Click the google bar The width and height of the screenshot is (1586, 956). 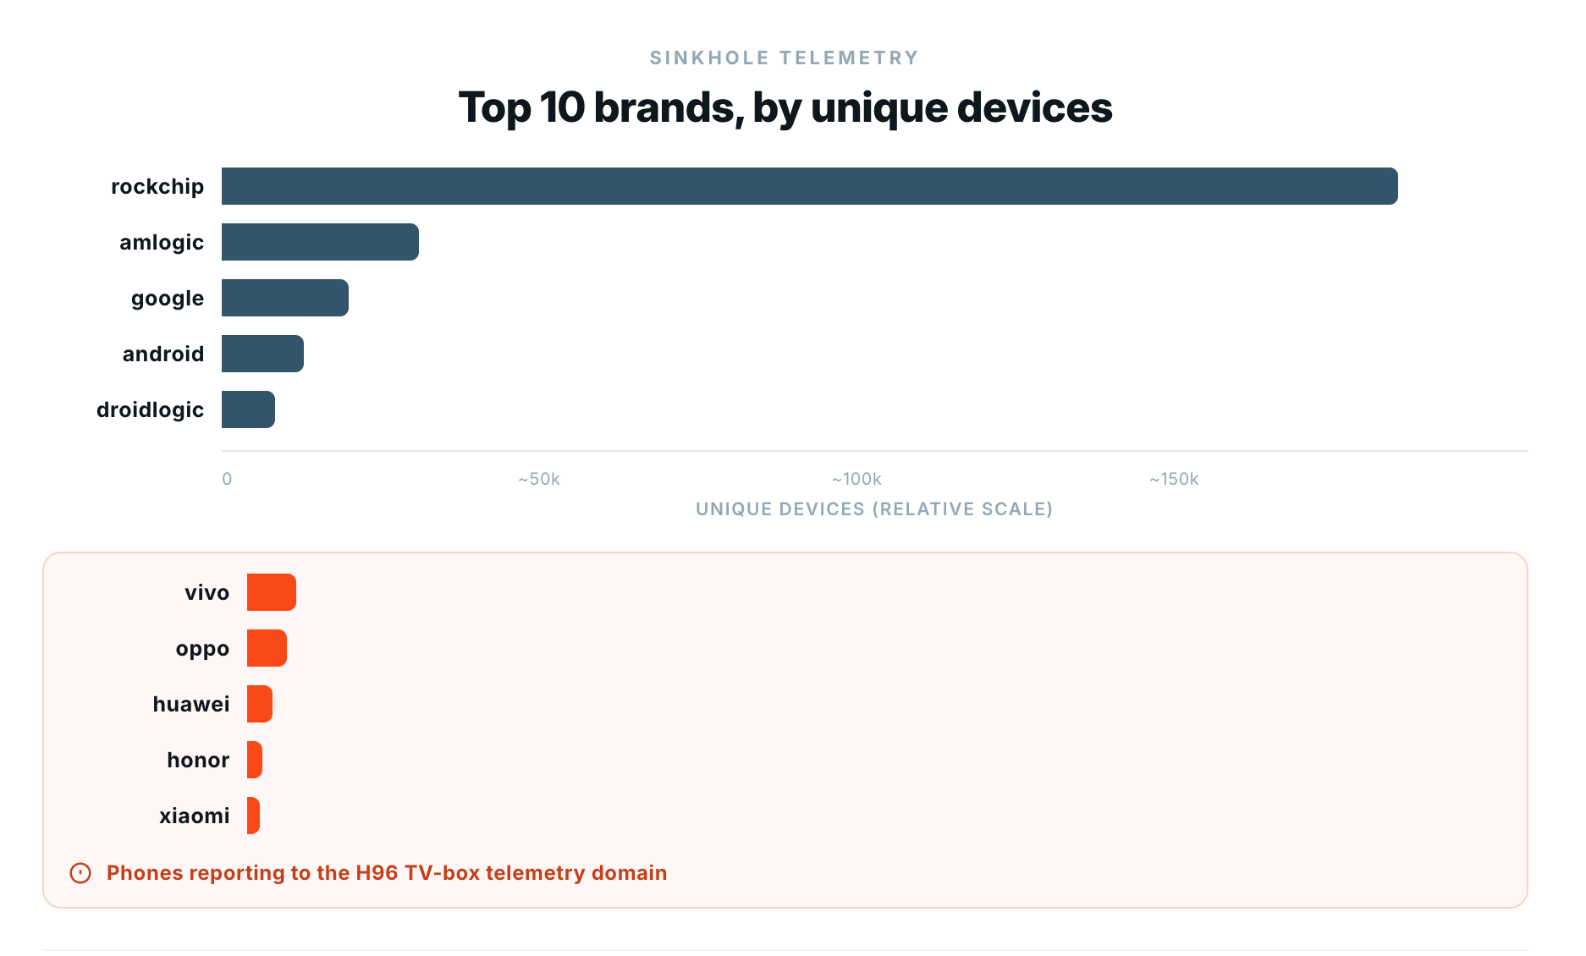[285, 298]
